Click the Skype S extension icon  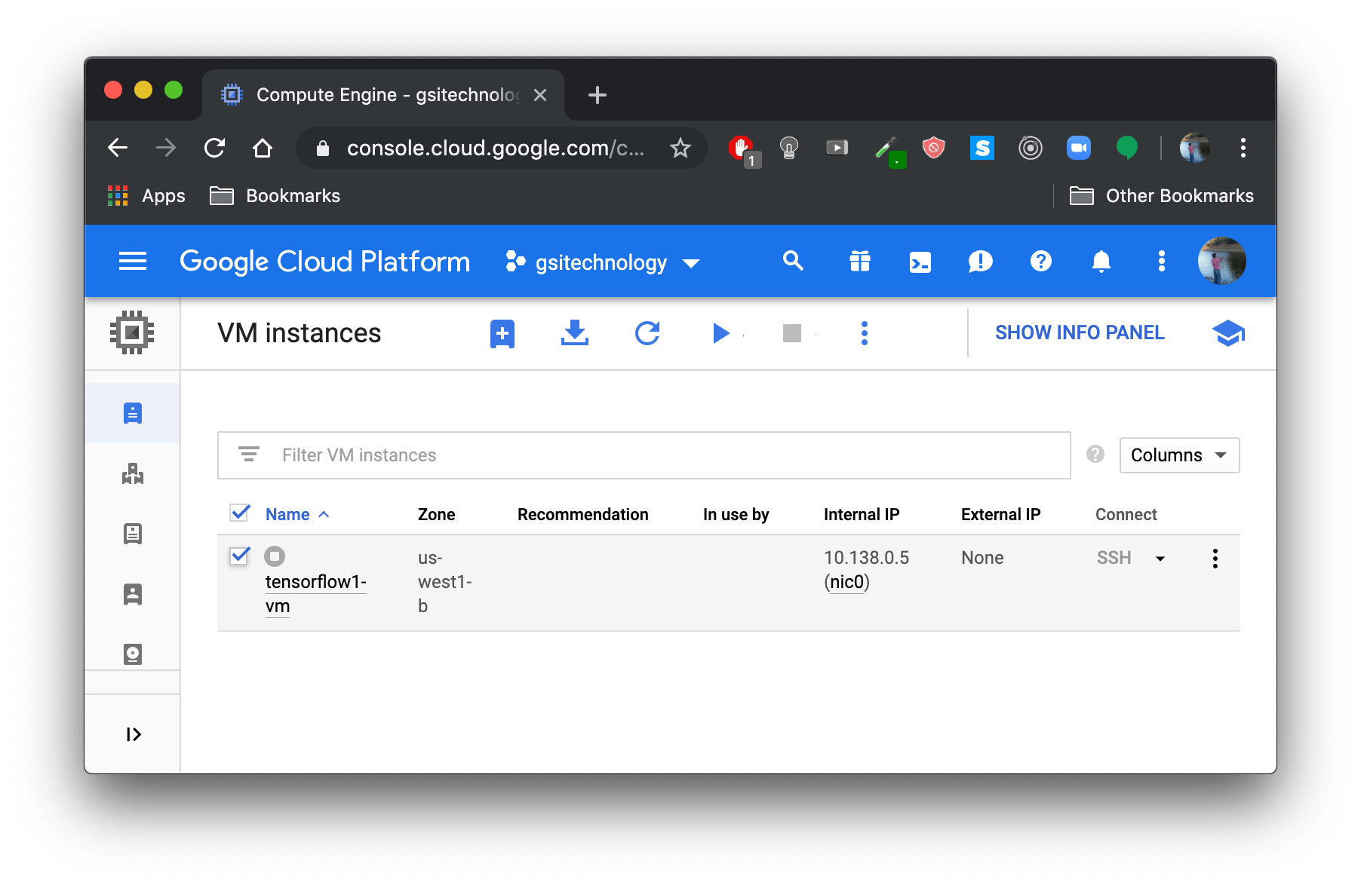pos(982,148)
